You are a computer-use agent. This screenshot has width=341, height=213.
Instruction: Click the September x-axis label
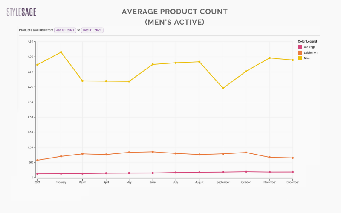[x=223, y=182]
